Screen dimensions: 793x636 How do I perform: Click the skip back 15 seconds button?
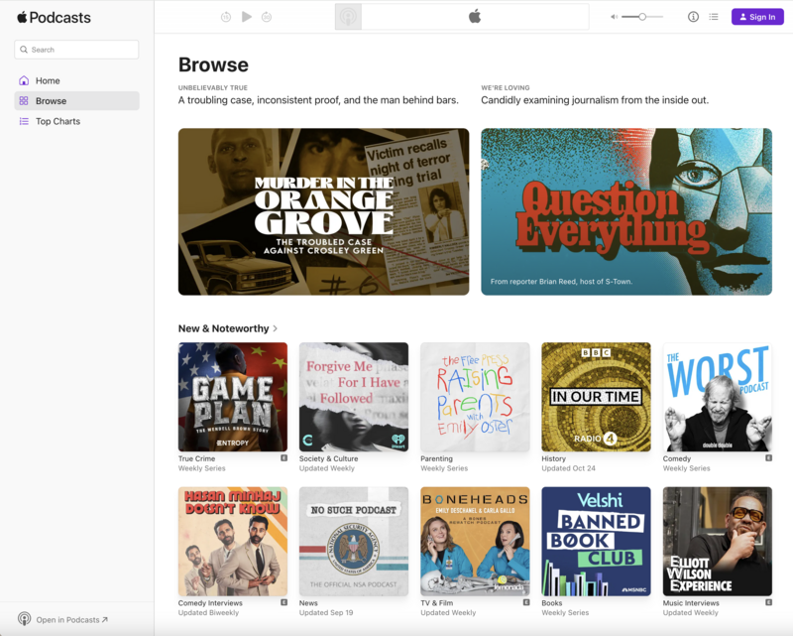point(226,17)
